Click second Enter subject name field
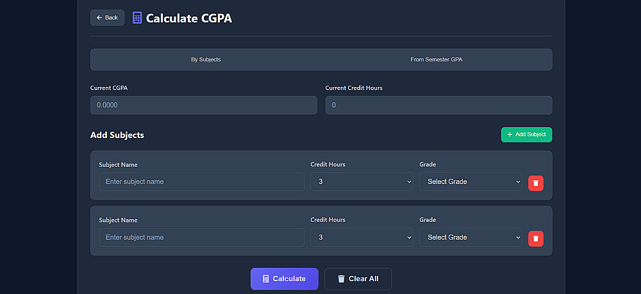Image resolution: width=641 pixels, height=294 pixels. click(x=201, y=237)
